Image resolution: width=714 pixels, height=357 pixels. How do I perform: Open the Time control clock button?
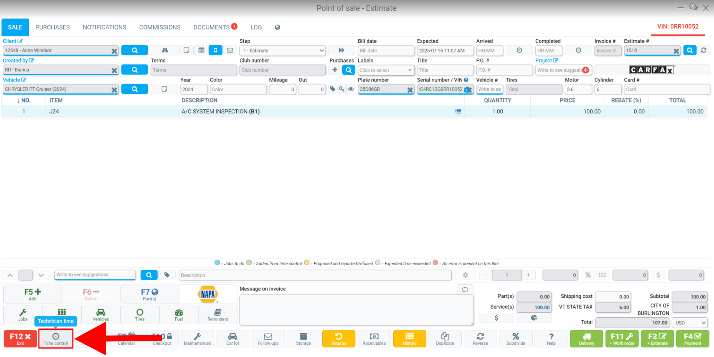[56, 339]
